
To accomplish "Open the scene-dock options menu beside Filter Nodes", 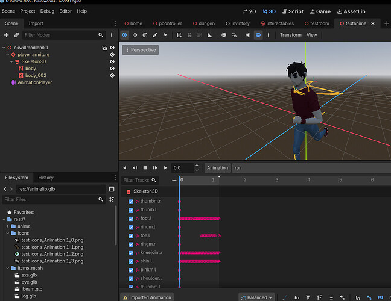I will pos(112,35).
